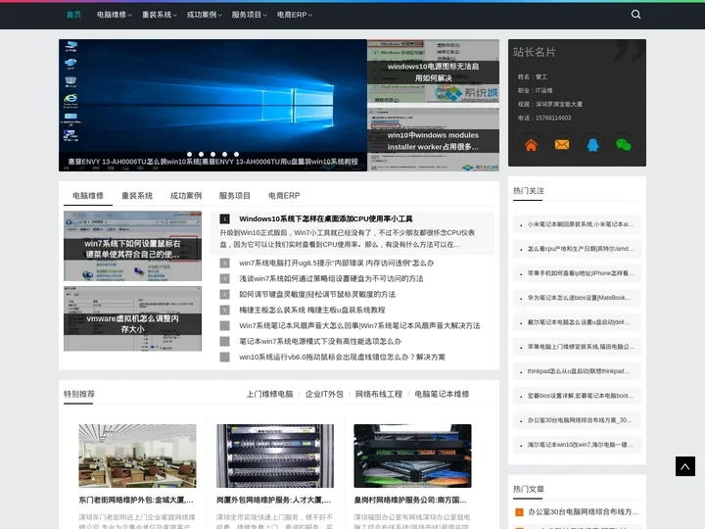
Task: Click the orange home icon in 站长名片
Action: (x=531, y=145)
